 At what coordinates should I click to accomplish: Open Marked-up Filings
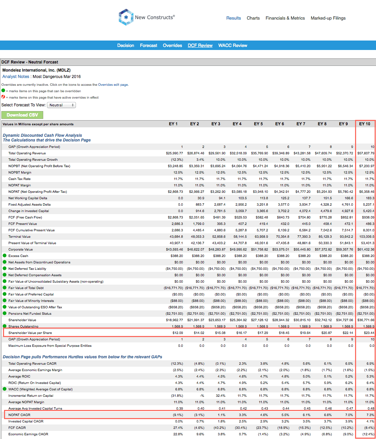click(x=328, y=18)
